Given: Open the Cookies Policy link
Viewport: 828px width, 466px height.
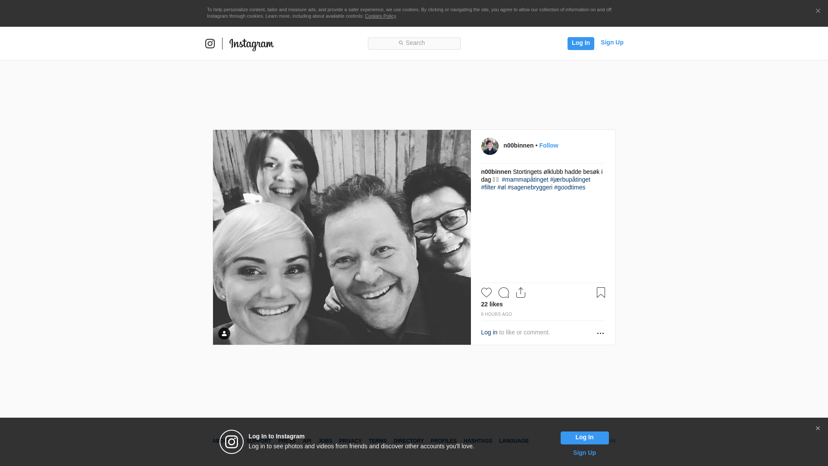Looking at the screenshot, I should [380, 16].
